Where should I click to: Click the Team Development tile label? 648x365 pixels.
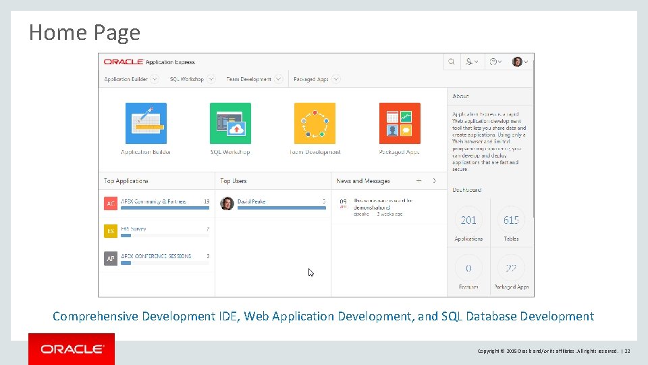coord(315,152)
